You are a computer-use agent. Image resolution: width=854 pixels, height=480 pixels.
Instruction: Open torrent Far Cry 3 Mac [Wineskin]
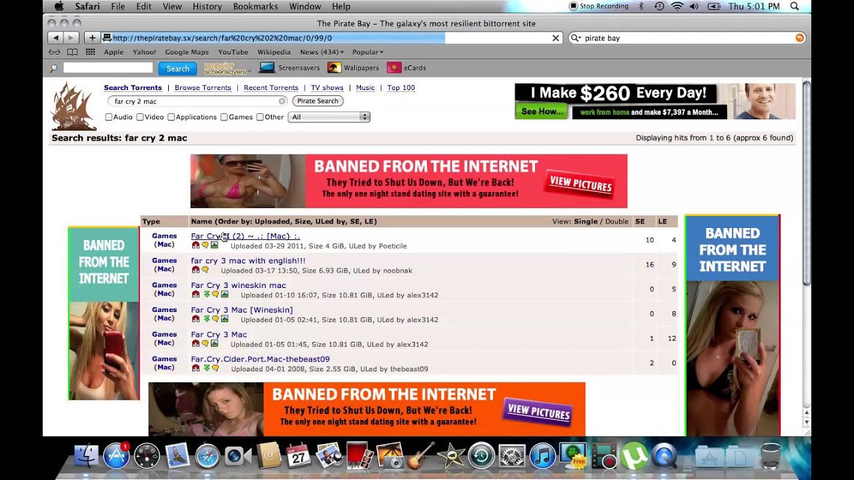coord(242,310)
